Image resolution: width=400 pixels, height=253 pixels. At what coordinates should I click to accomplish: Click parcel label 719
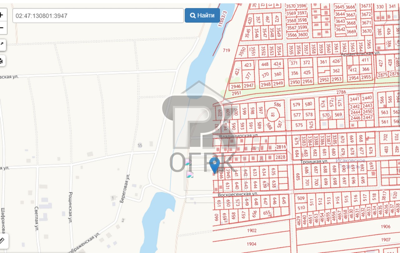pyautogui.click(x=226, y=50)
